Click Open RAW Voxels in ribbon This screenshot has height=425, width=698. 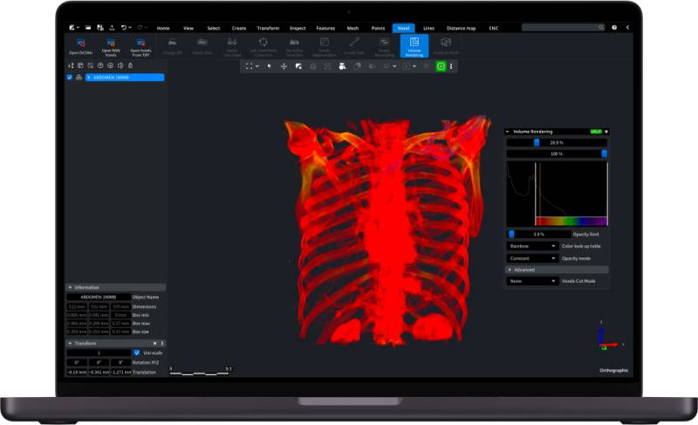click(111, 43)
